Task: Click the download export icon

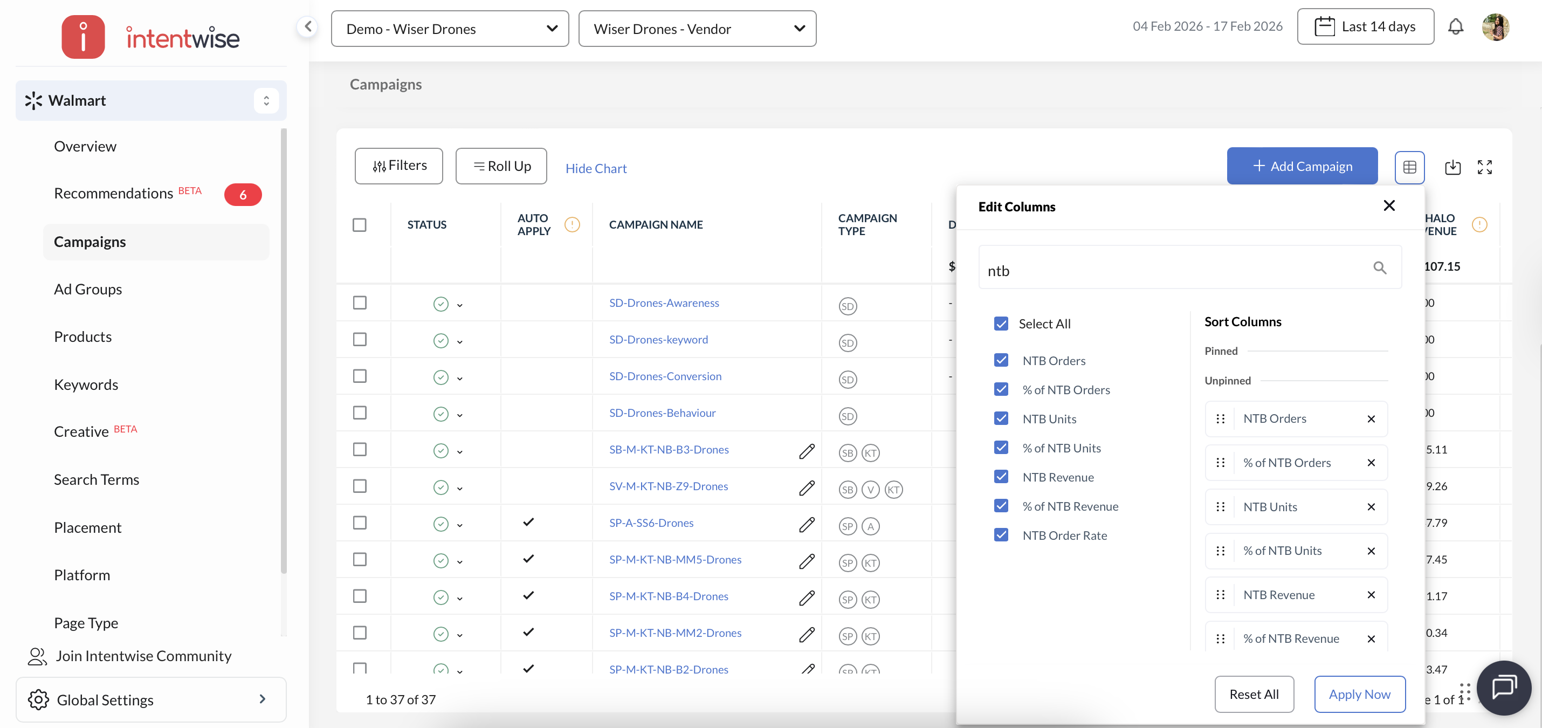Action: click(1452, 167)
